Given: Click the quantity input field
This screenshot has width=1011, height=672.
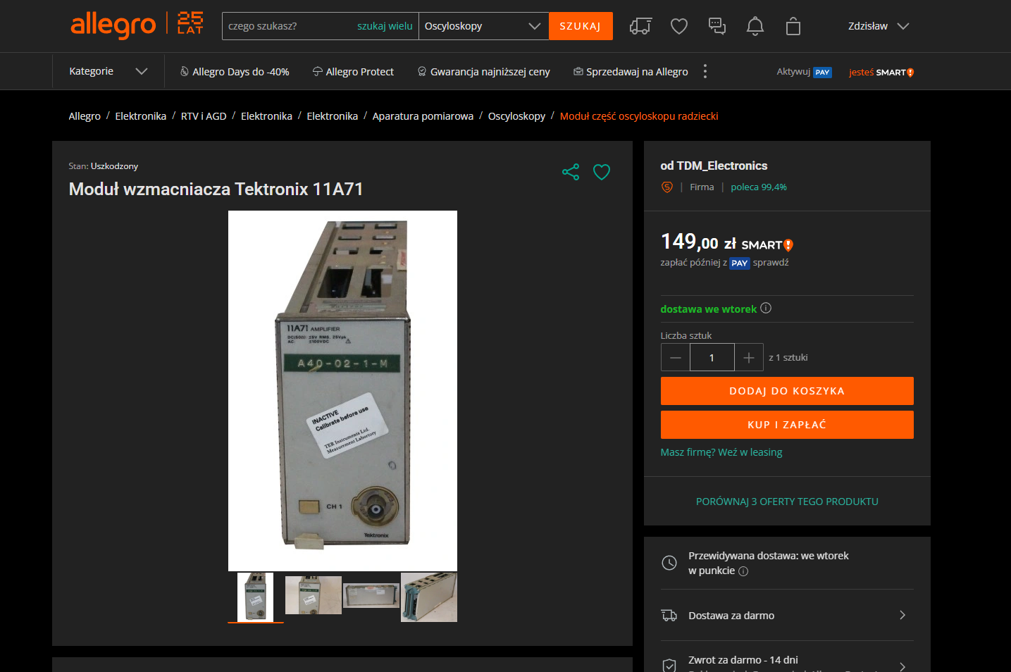Looking at the screenshot, I should tap(712, 357).
